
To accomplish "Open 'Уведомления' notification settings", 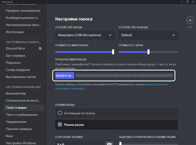I will click(x=16, y=122).
